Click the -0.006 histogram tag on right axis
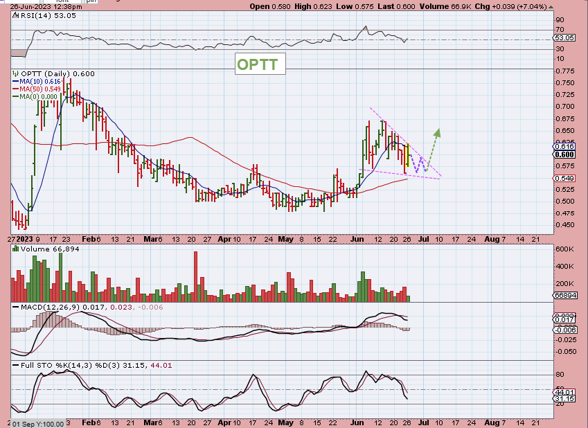 click(x=565, y=330)
